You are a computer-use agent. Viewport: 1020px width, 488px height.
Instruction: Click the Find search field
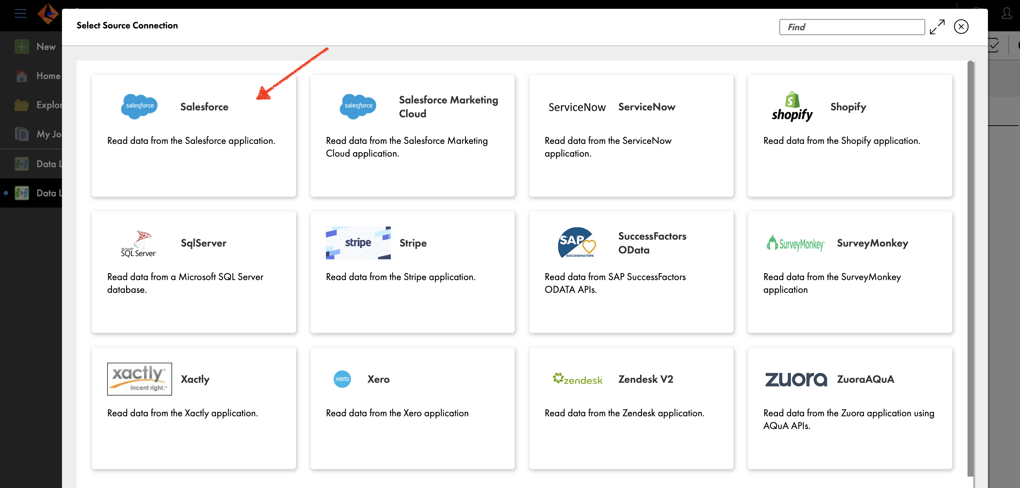[x=851, y=27]
